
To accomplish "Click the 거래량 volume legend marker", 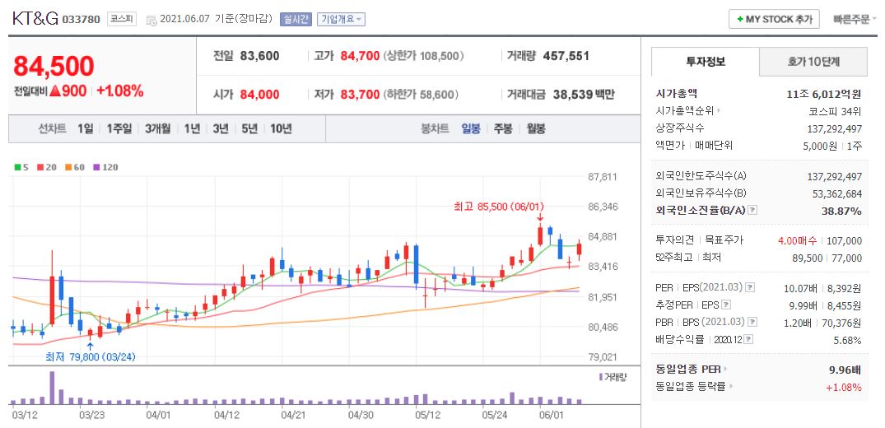I will click(600, 377).
